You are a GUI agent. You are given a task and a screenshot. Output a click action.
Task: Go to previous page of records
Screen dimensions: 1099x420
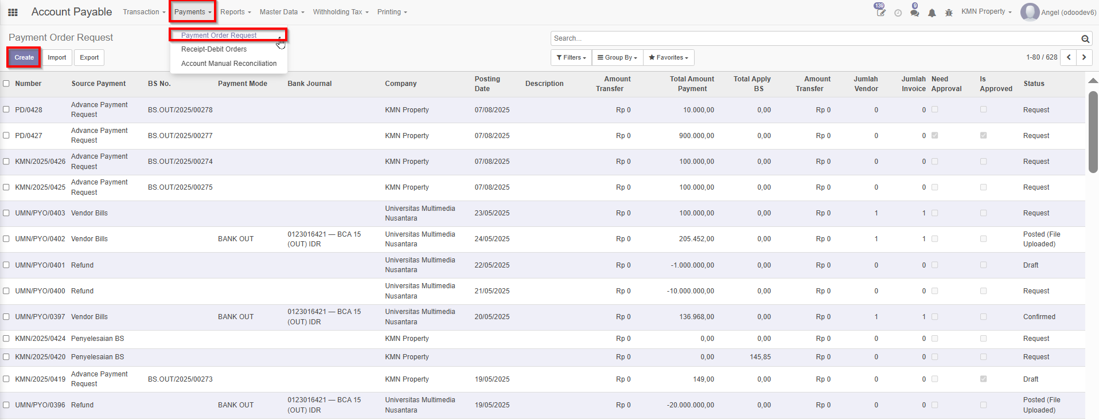1069,57
